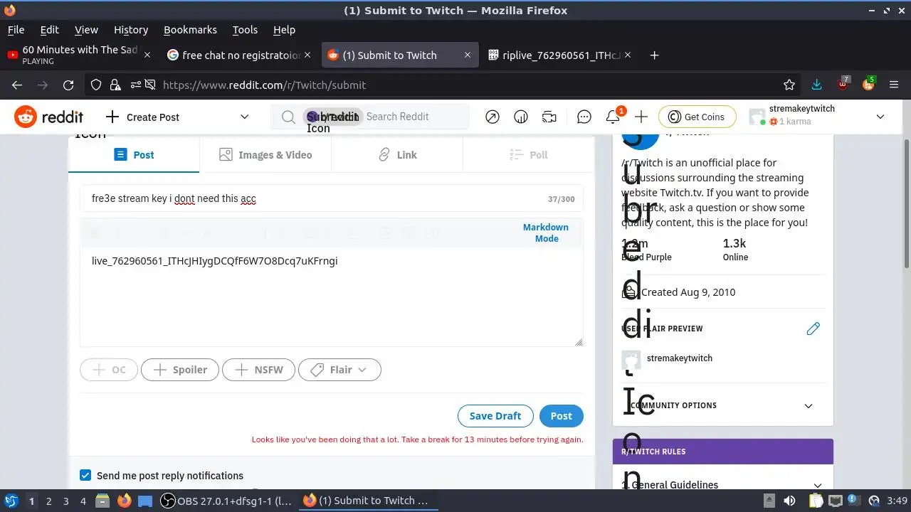Open the Edit menu
911x512 pixels.
coord(49,30)
